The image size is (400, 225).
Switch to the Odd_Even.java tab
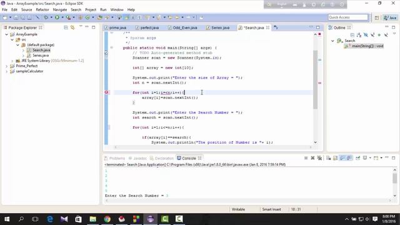183,27
